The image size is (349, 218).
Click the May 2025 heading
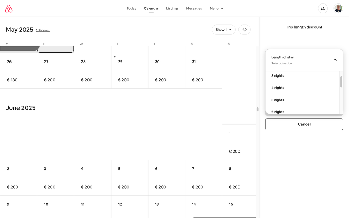[x=19, y=30]
